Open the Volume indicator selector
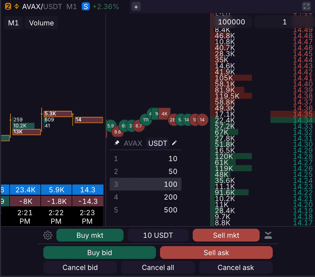The image size is (315, 277). 41,23
